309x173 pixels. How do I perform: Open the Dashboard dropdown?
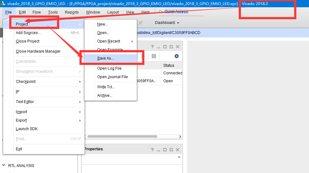point(167,23)
